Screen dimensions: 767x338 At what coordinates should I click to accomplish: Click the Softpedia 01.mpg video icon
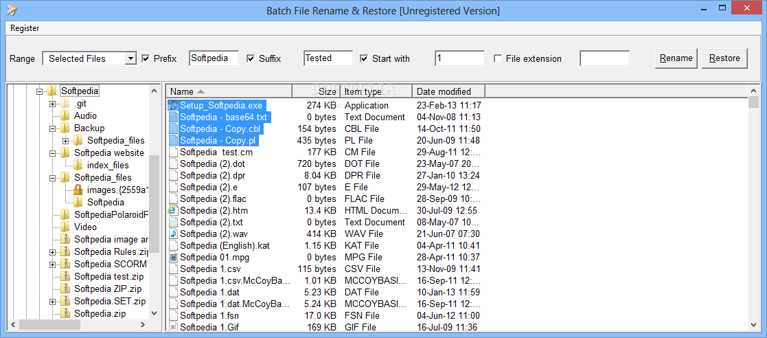coord(173,258)
